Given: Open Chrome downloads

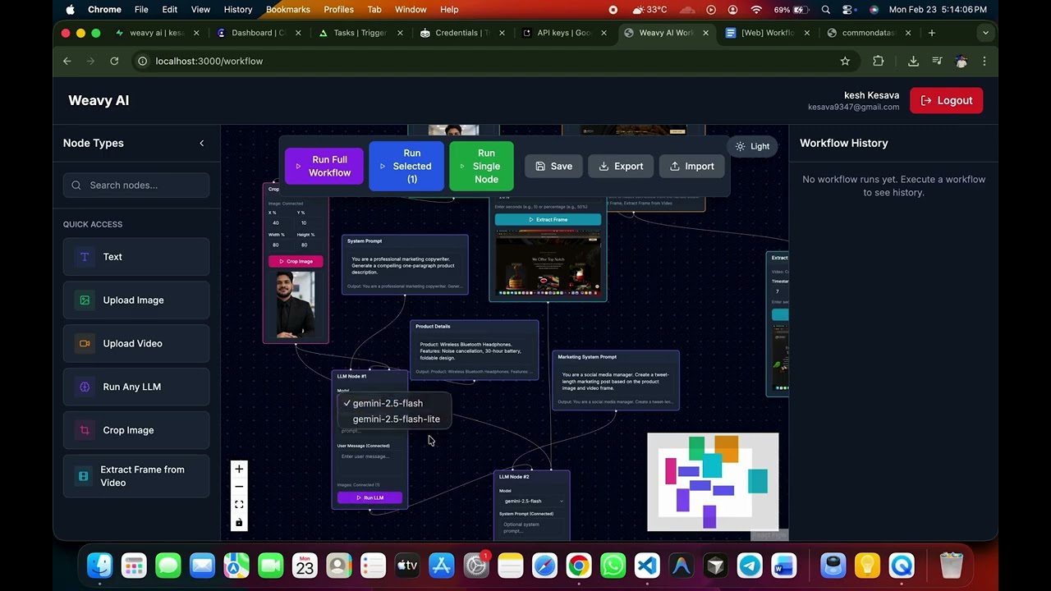Looking at the screenshot, I should [x=913, y=61].
